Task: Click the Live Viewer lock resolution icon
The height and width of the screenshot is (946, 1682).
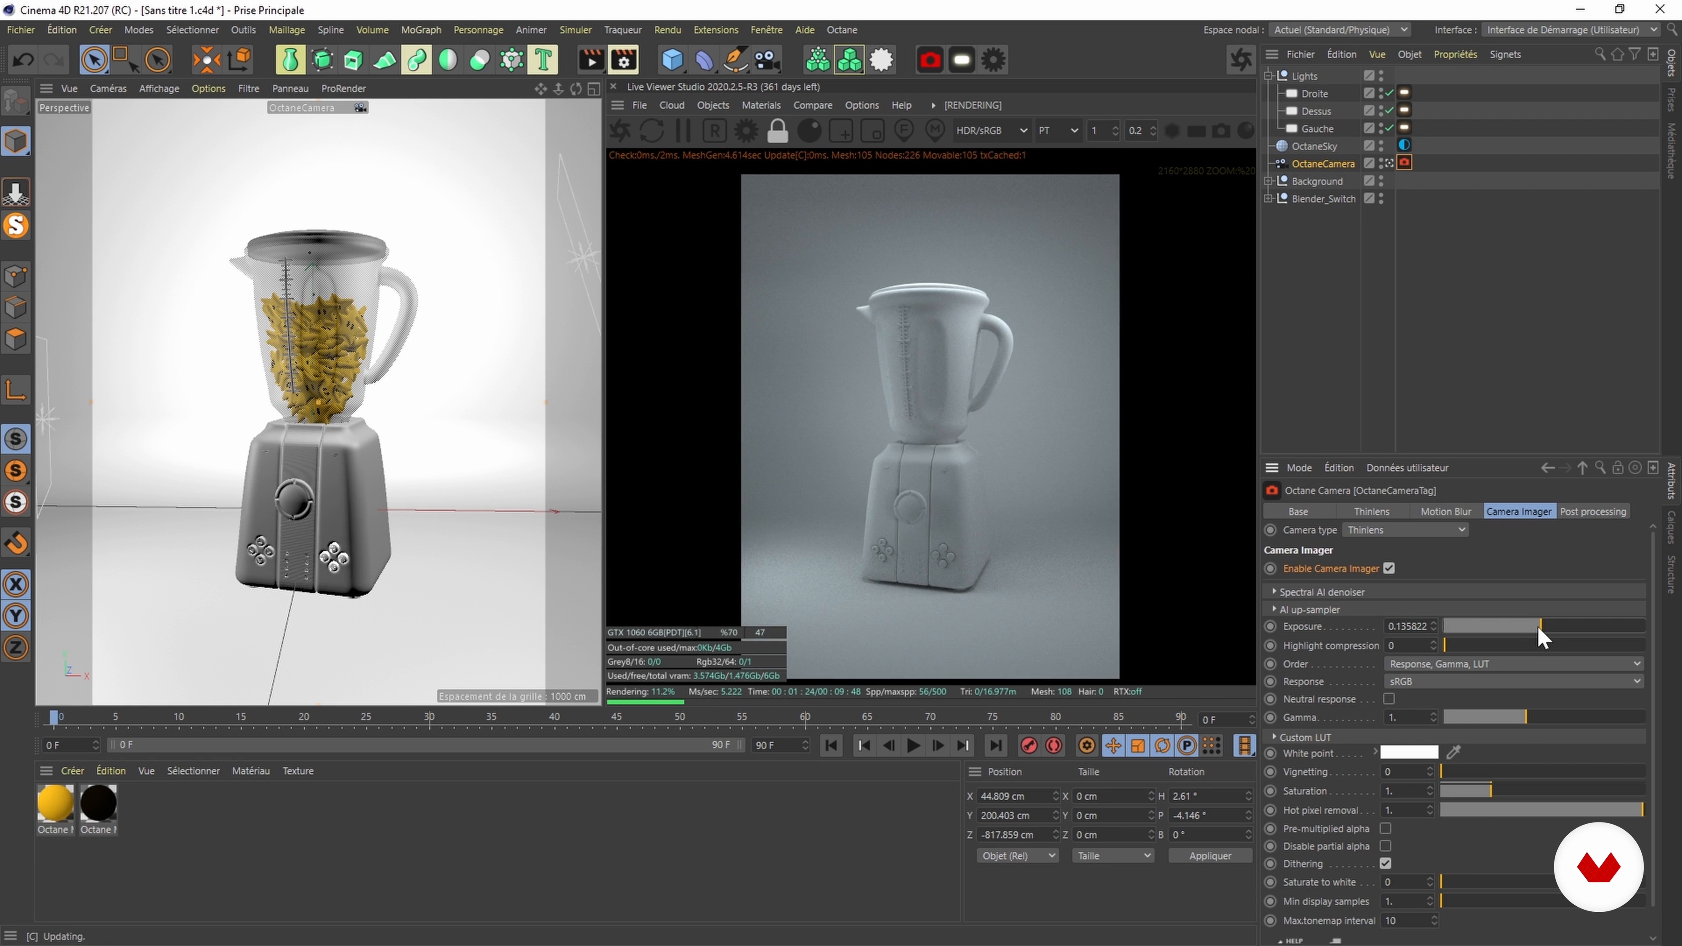Action: click(777, 131)
